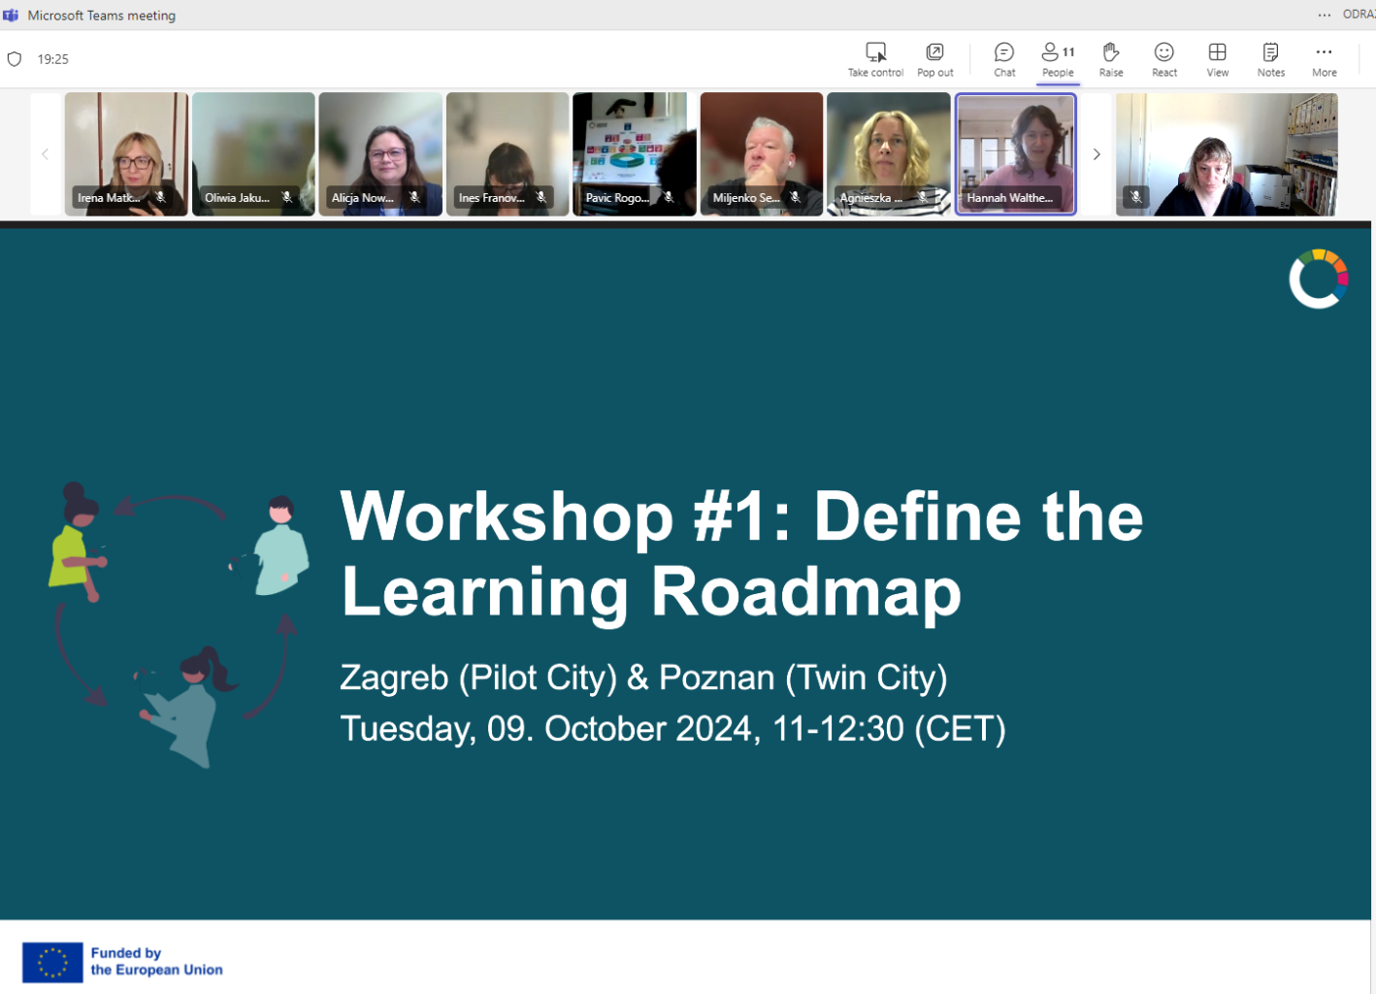Click the Funded by European Union logo
Screen dimensions: 1376x994
pyautogui.click(x=122, y=962)
